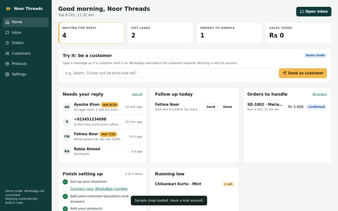Open Fatima Noor's FN avatar
This screenshot has height=211, width=338.
[67, 137]
